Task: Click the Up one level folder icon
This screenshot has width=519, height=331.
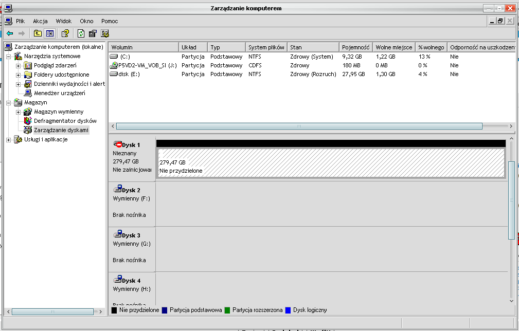Action: [38, 33]
